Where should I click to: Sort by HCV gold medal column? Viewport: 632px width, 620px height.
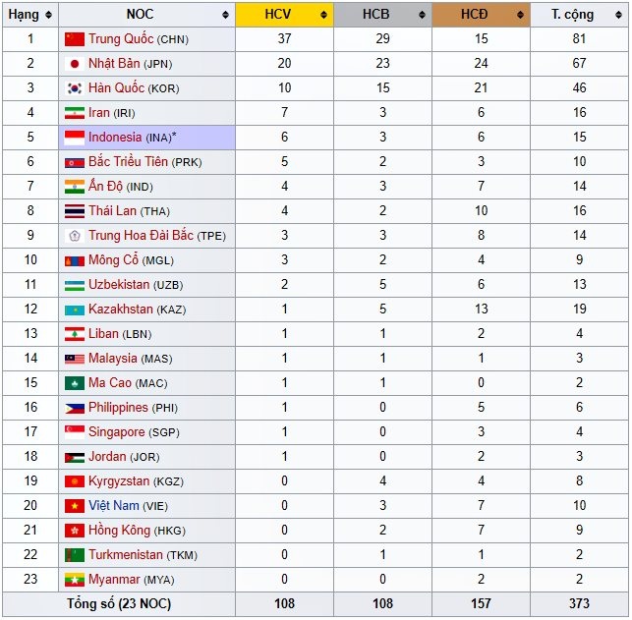coord(284,15)
